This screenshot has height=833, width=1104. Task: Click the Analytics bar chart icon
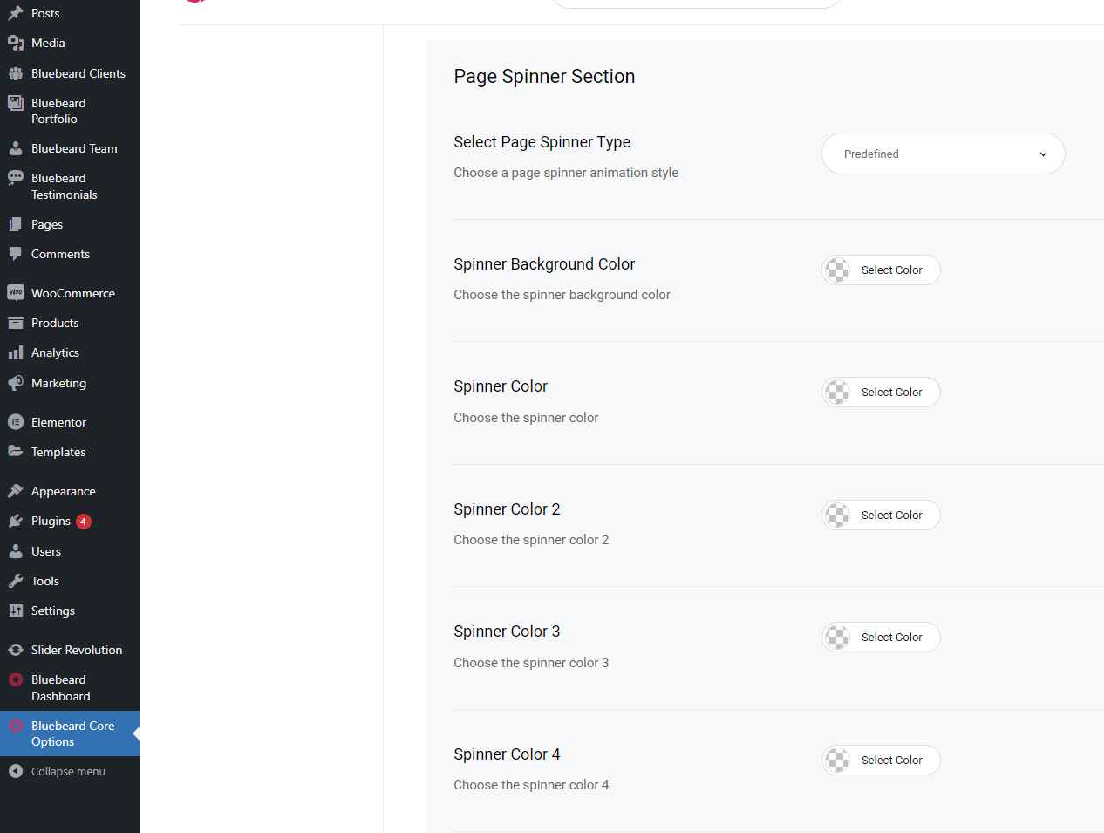[16, 352]
